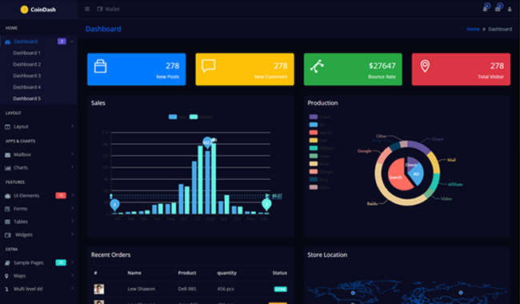Toggle Mail in Production legend
Image resolution: width=520 pixels, height=304 pixels.
(318, 140)
